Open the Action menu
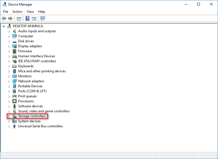Screen dimensions: 218x159 [x=17, y=12]
